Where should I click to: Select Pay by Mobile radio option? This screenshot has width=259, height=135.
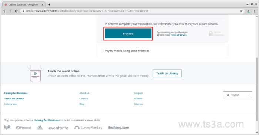pyautogui.click(x=102, y=51)
